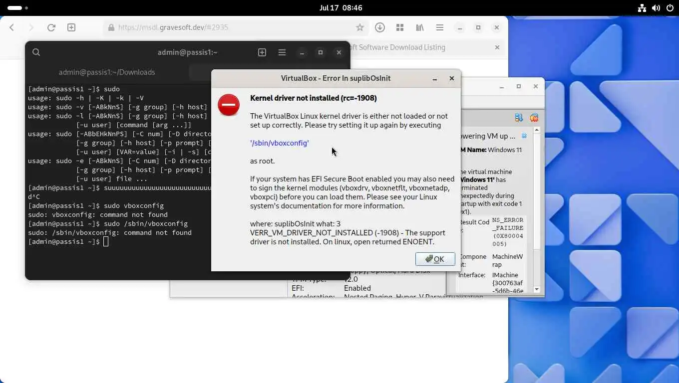
Task: Select the ~/Downloads terminal tab
Action: [107, 72]
